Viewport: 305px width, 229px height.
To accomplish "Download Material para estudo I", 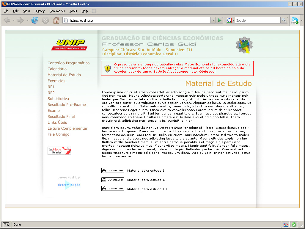I will coord(113,171).
